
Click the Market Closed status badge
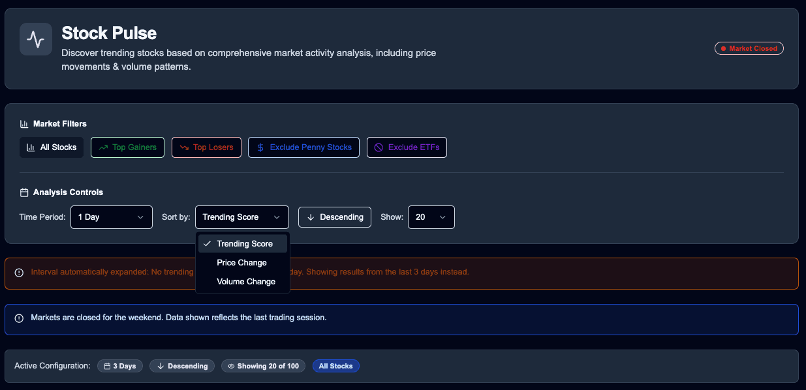coord(749,48)
